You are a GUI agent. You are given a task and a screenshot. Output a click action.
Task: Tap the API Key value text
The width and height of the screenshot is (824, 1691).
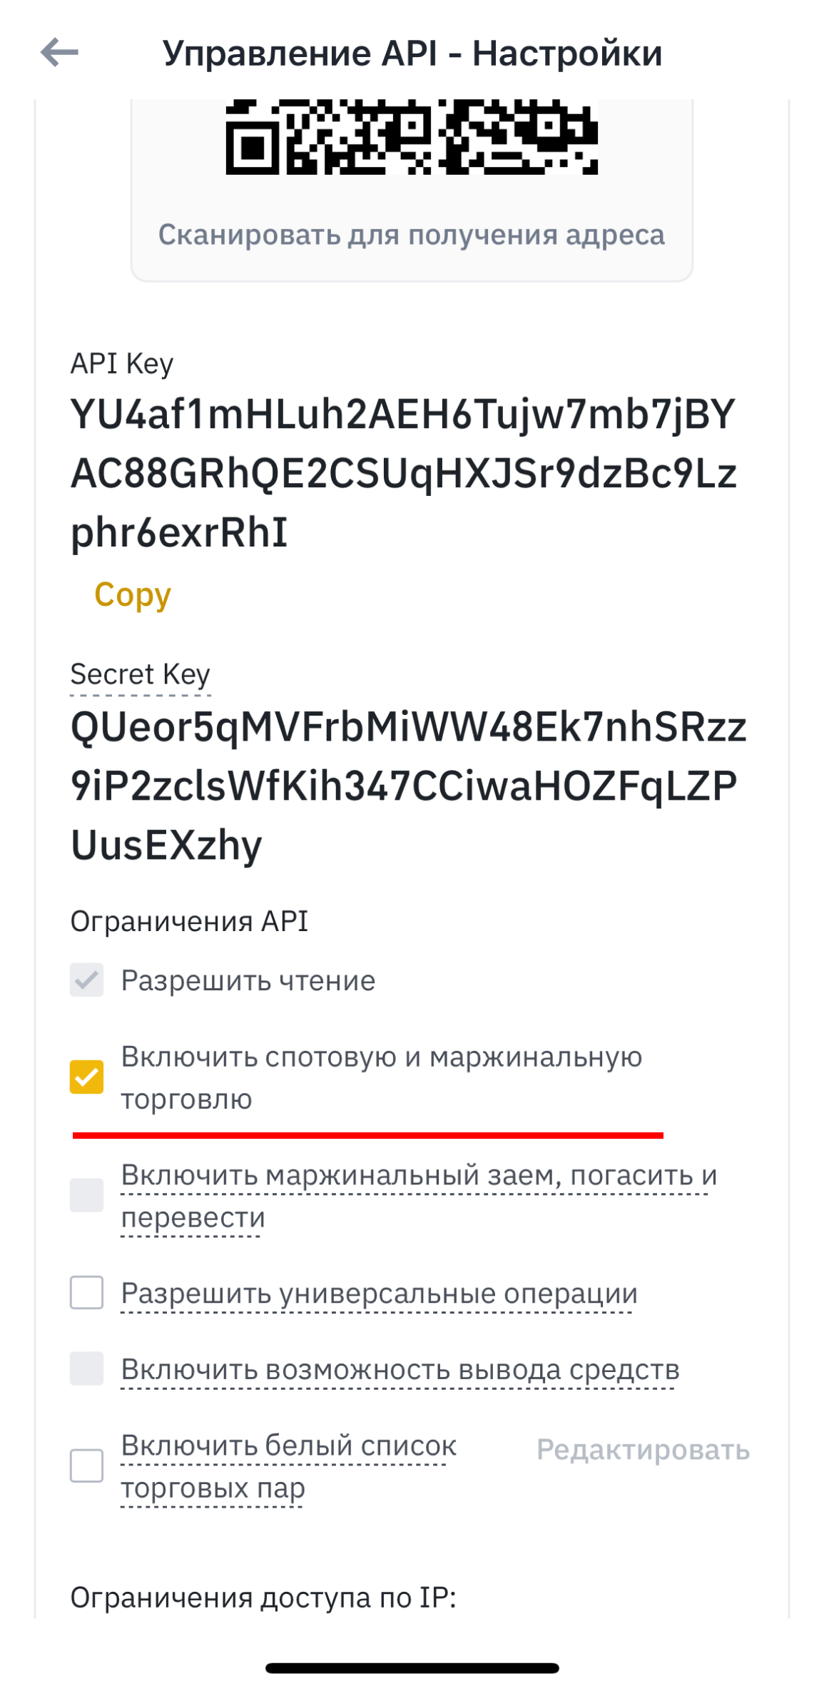coord(403,473)
